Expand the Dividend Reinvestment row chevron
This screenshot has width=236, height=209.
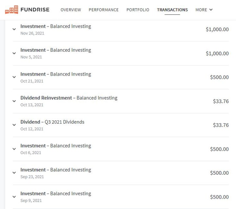click(x=14, y=101)
